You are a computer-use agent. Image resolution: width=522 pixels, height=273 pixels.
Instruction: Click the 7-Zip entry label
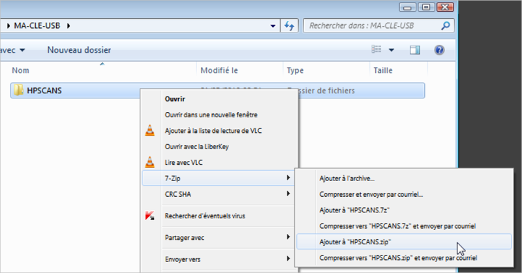click(172, 179)
